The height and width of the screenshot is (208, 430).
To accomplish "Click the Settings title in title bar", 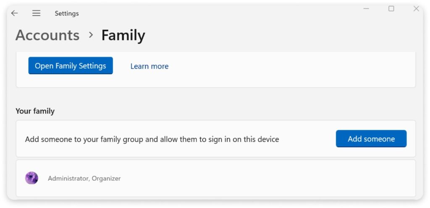I will pyautogui.click(x=67, y=13).
